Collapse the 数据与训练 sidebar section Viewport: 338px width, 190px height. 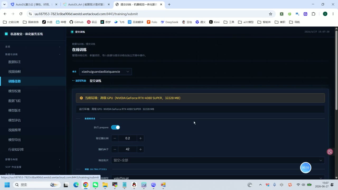coord(33,54)
